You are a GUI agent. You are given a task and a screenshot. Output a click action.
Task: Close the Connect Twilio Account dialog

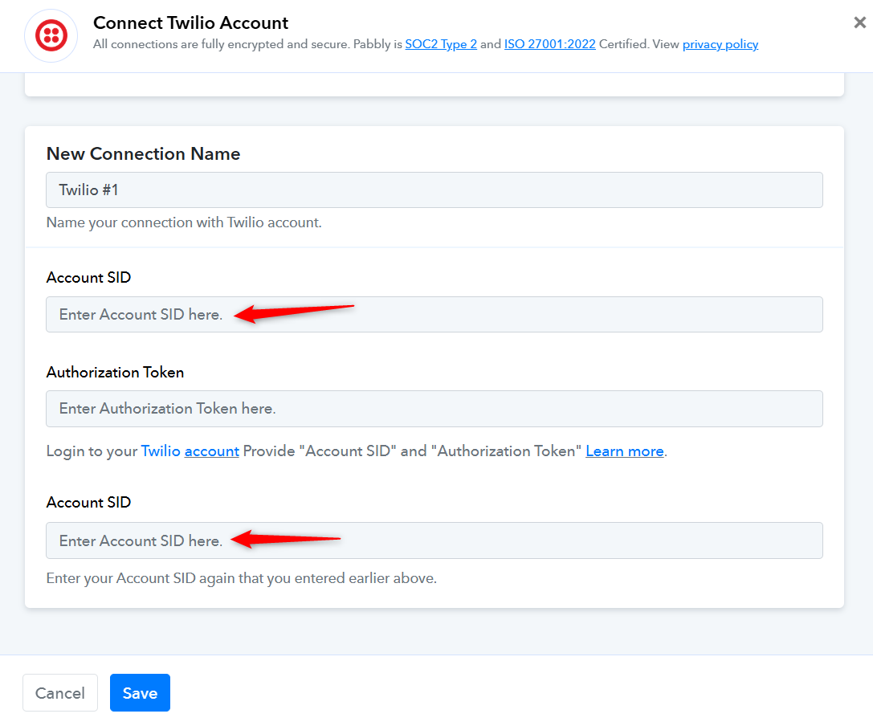pyautogui.click(x=859, y=22)
